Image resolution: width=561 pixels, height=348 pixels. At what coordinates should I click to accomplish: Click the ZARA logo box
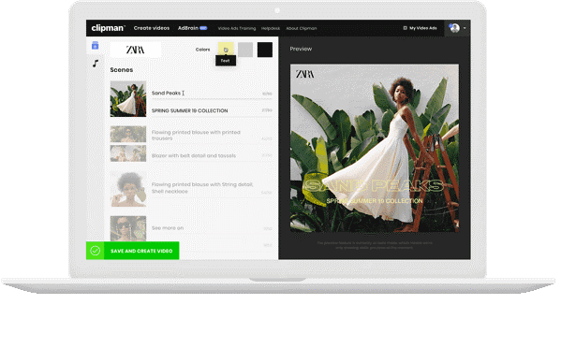[136, 50]
